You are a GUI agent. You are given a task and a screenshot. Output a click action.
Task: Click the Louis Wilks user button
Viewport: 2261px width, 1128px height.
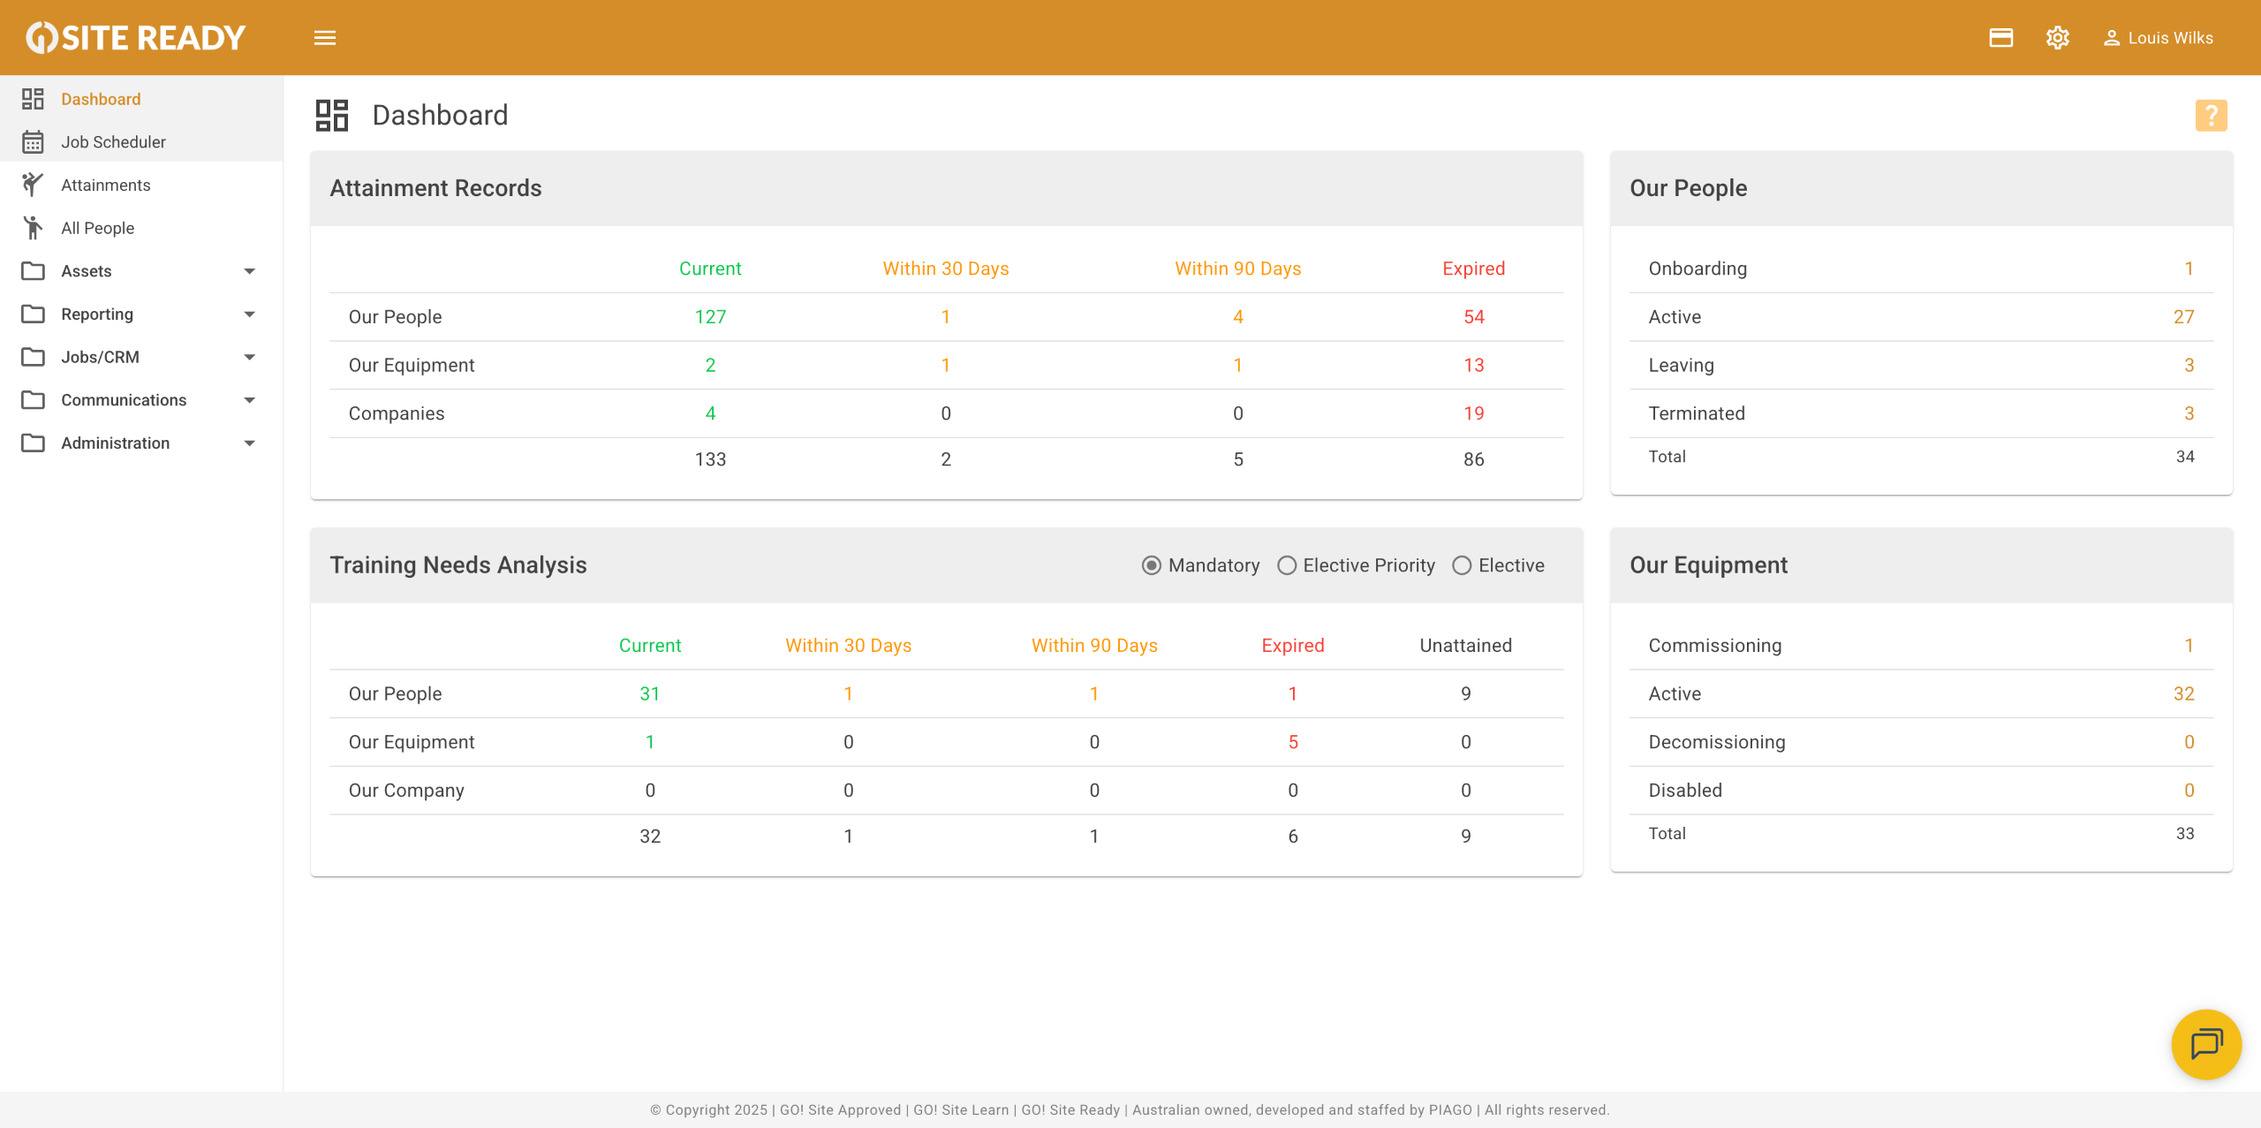point(2158,38)
